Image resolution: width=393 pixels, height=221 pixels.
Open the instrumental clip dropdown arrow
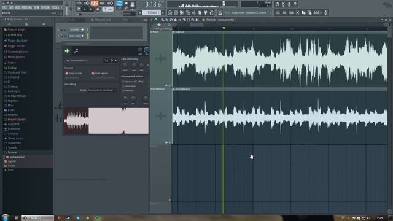[x=174, y=89]
